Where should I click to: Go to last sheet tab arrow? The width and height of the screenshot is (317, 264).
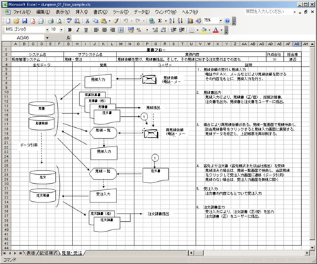pos(21,253)
